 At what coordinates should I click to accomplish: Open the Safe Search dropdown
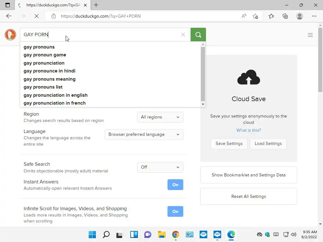coord(160,167)
